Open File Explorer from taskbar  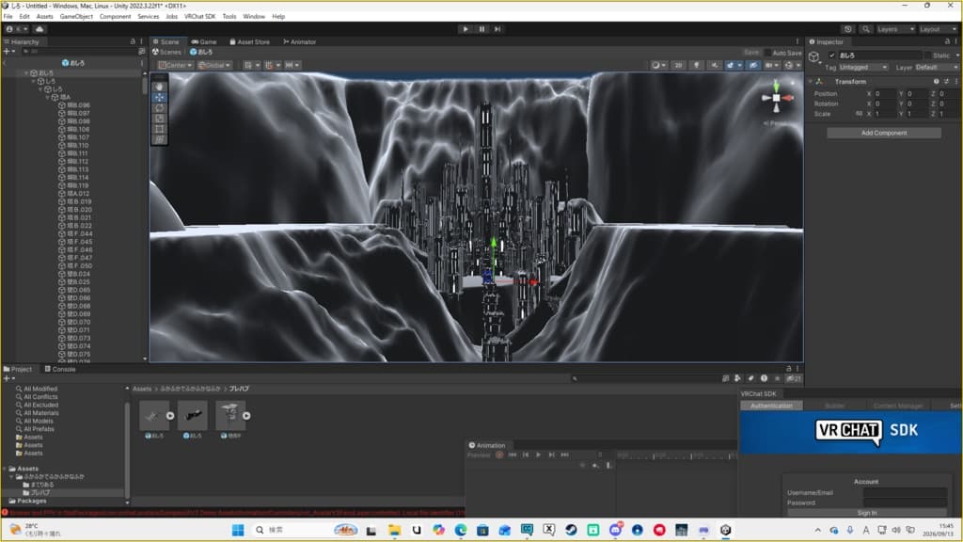tap(394, 530)
